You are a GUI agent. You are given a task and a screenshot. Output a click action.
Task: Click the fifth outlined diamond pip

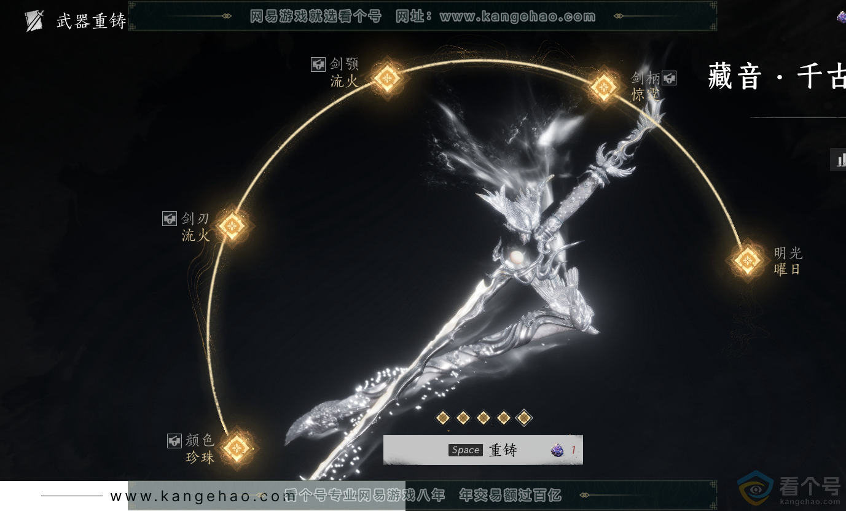[523, 418]
